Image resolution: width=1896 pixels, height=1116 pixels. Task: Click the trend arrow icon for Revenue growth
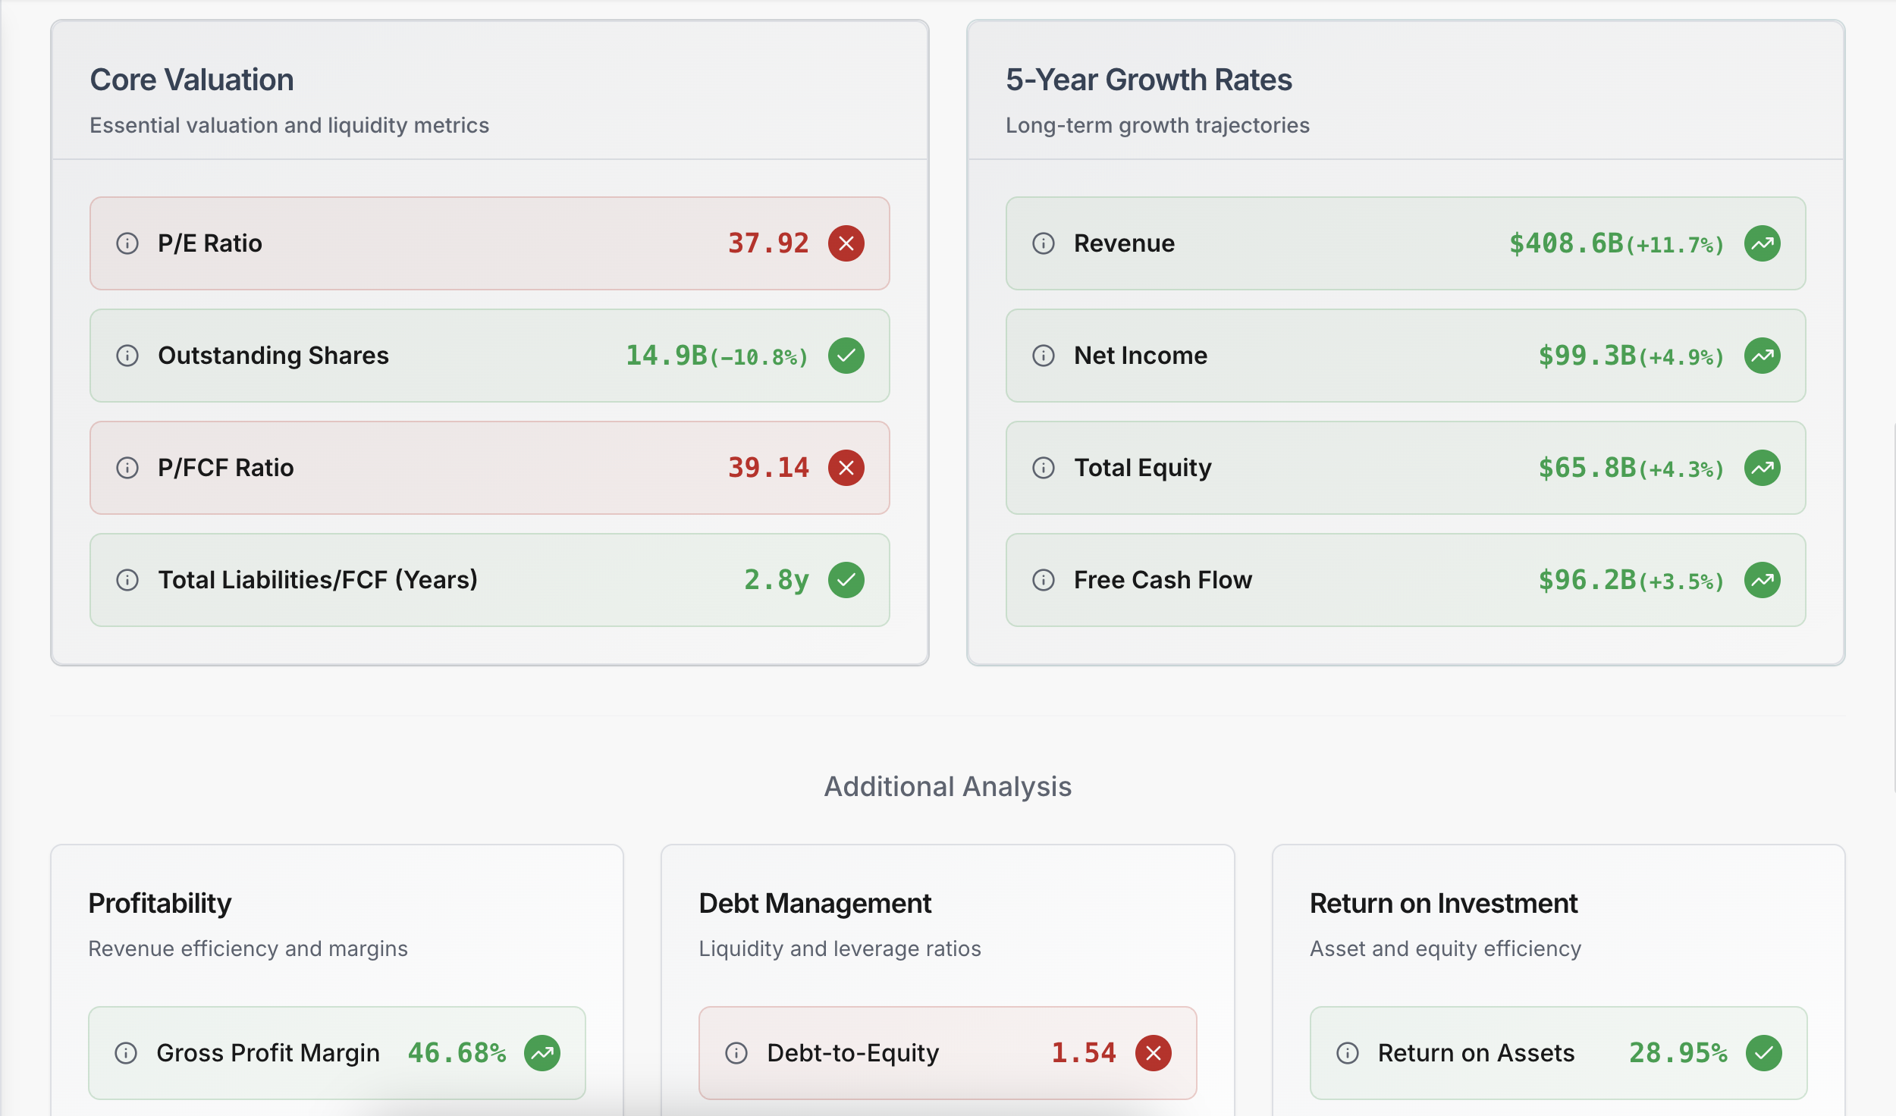pyautogui.click(x=1763, y=243)
